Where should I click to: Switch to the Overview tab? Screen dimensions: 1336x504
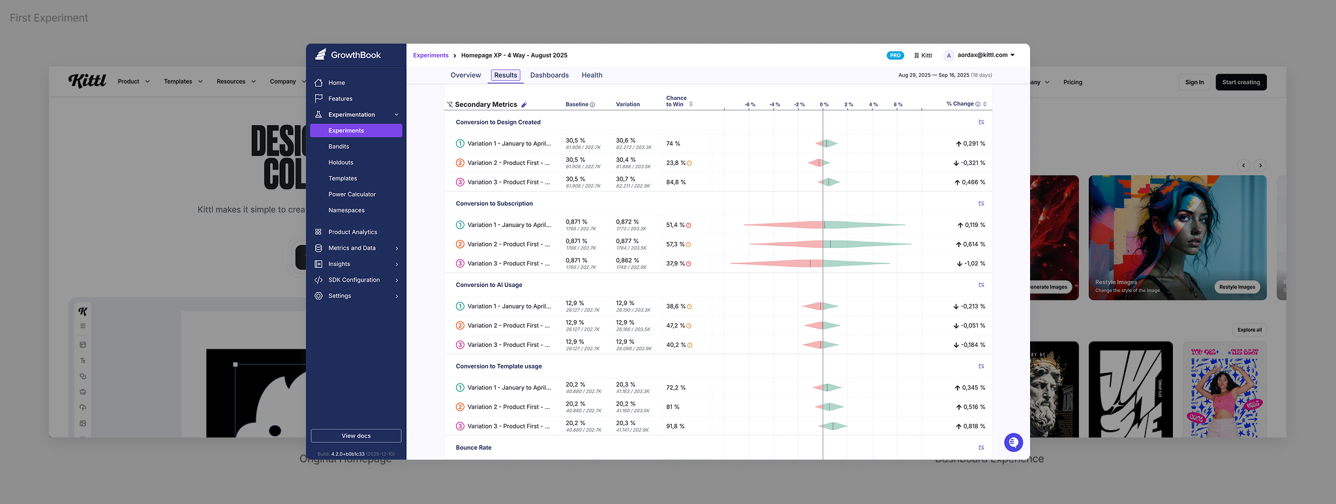(466, 75)
